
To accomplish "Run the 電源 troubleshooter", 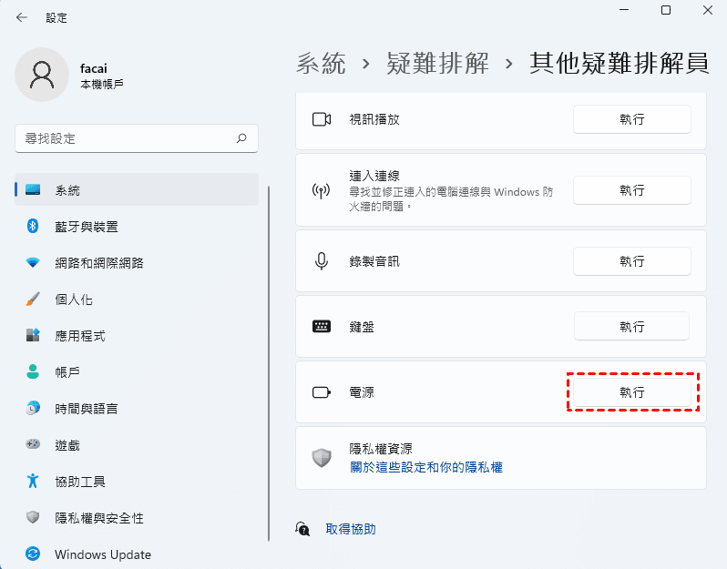I will click(x=631, y=392).
